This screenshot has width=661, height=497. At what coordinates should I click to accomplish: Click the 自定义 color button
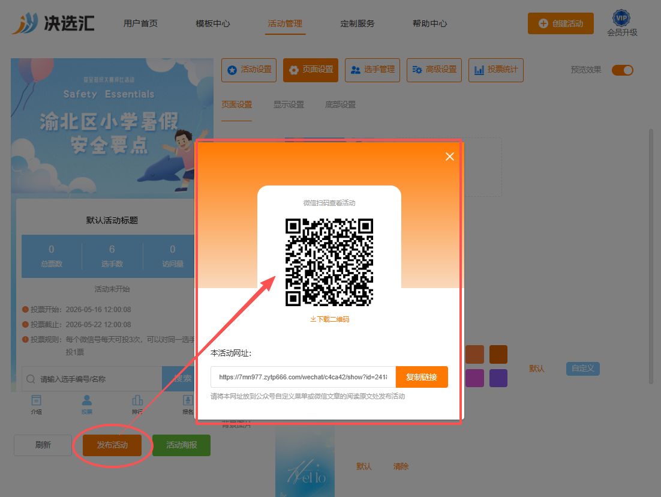click(582, 369)
